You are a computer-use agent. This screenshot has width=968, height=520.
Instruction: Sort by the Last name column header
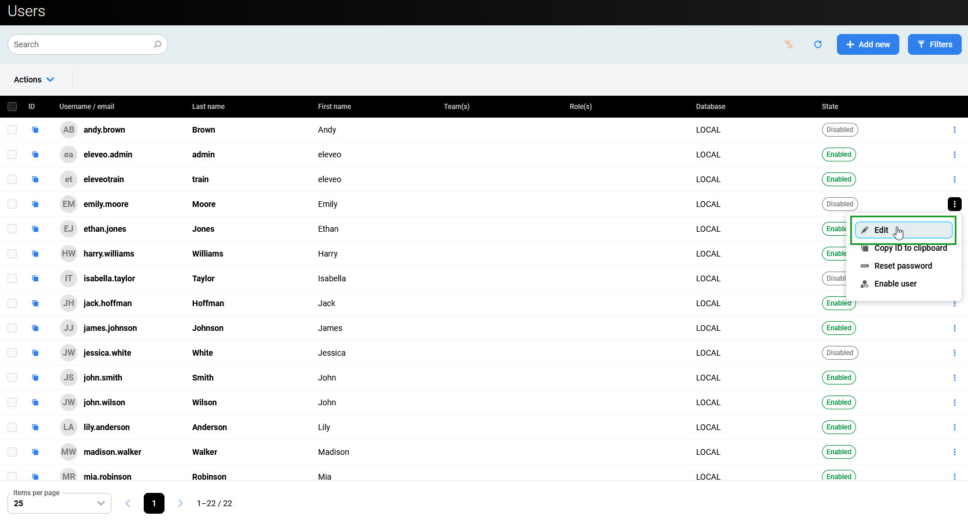coord(208,107)
